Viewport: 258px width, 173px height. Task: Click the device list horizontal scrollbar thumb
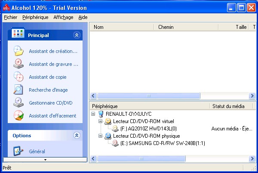pyautogui.click(x=141, y=159)
